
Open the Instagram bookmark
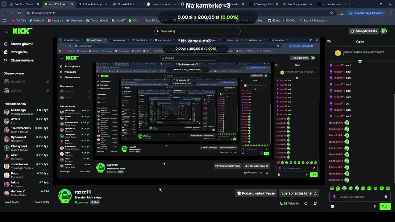55,21
